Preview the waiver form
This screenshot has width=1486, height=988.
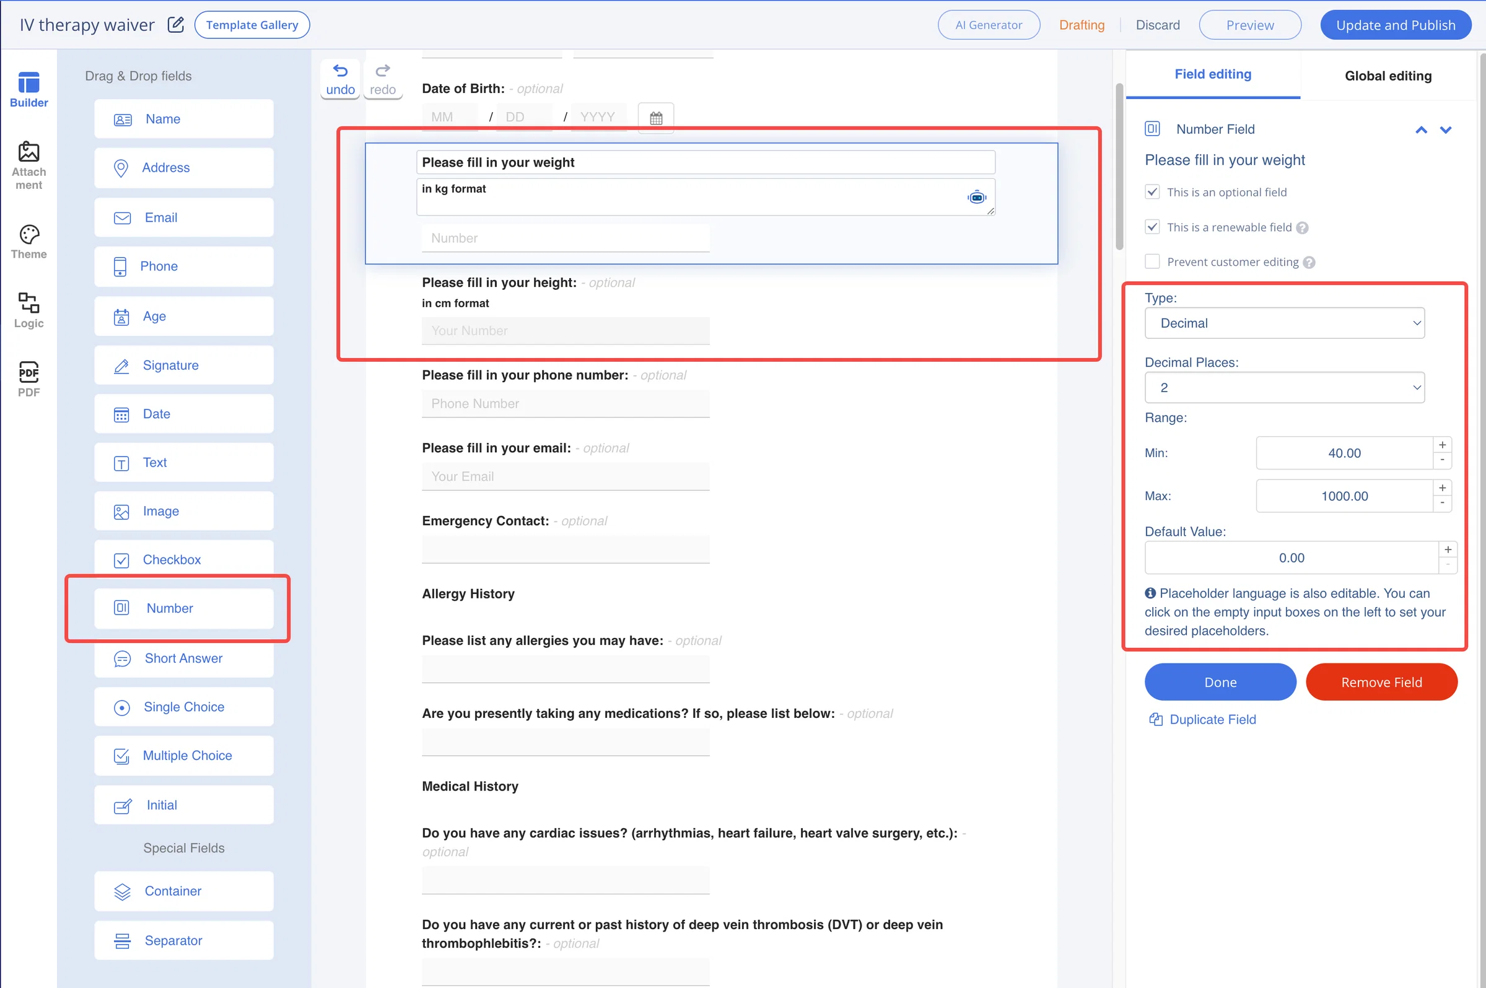pyautogui.click(x=1250, y=25)
